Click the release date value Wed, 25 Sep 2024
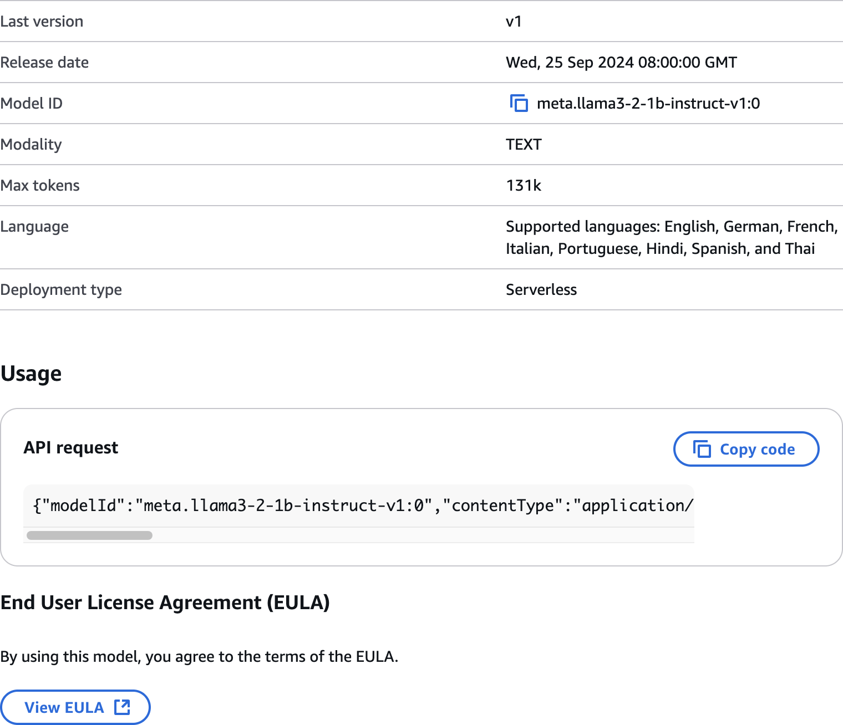 pyautogui.click(x=621, y=62)
